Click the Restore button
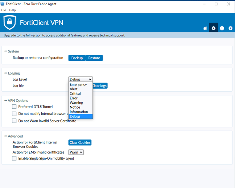Viewport: 235px width, 188px height. pos(94,58)
